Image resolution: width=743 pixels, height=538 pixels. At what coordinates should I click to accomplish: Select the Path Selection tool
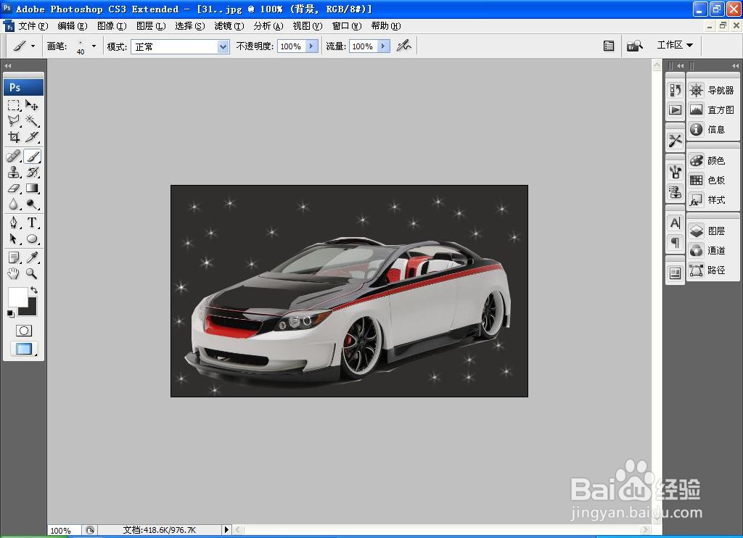tap(14, 239)
